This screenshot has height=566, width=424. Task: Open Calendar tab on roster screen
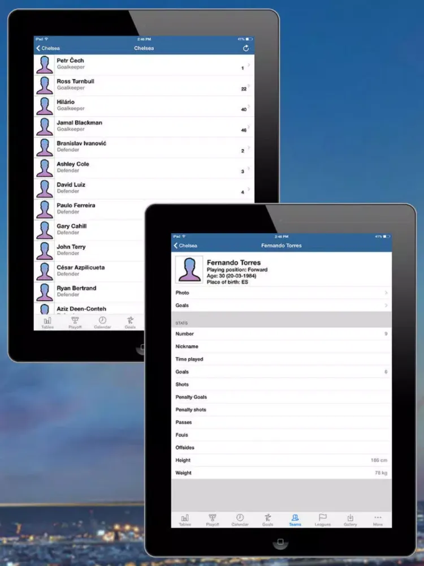tap(102, 323)
